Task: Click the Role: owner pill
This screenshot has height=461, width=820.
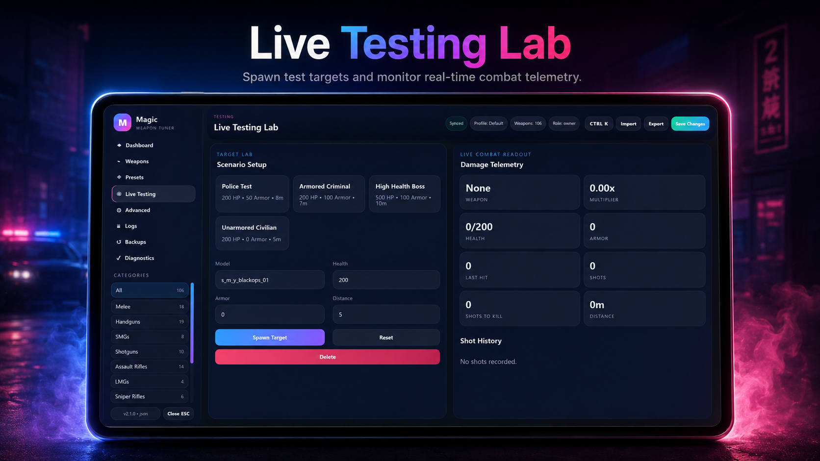Action: 564,123
